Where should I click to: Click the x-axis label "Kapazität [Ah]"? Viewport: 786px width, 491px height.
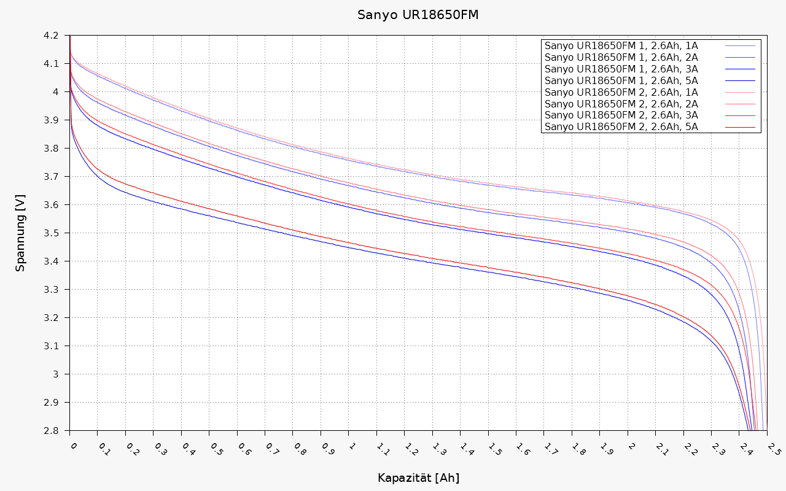click(x=418, y=477)
